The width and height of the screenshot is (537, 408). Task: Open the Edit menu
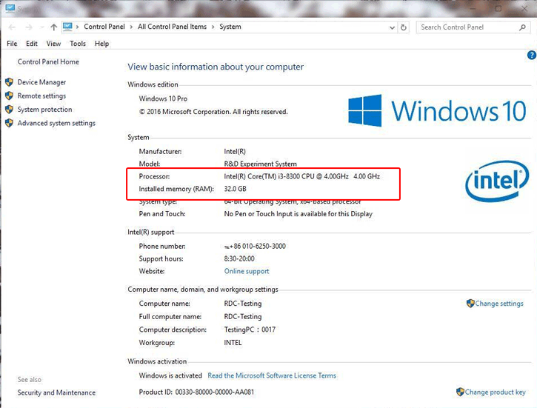click(32, 44)
